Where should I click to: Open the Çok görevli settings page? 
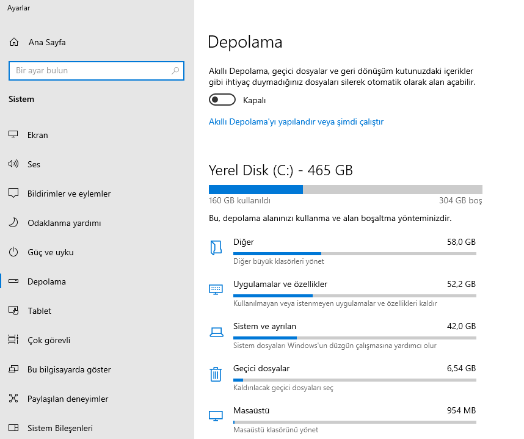[x=48, y=340]
